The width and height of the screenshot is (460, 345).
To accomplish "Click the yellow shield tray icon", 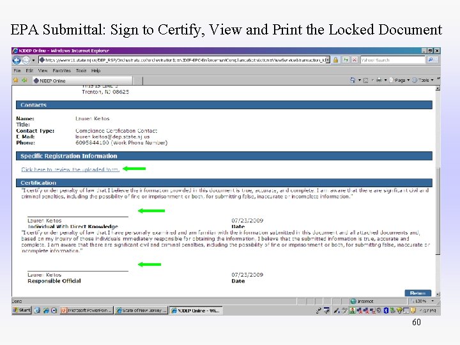I will coord(413,310).
